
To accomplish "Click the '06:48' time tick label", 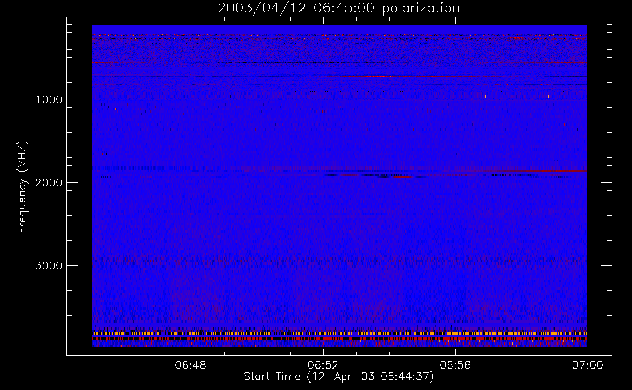I will click(191, 365).
